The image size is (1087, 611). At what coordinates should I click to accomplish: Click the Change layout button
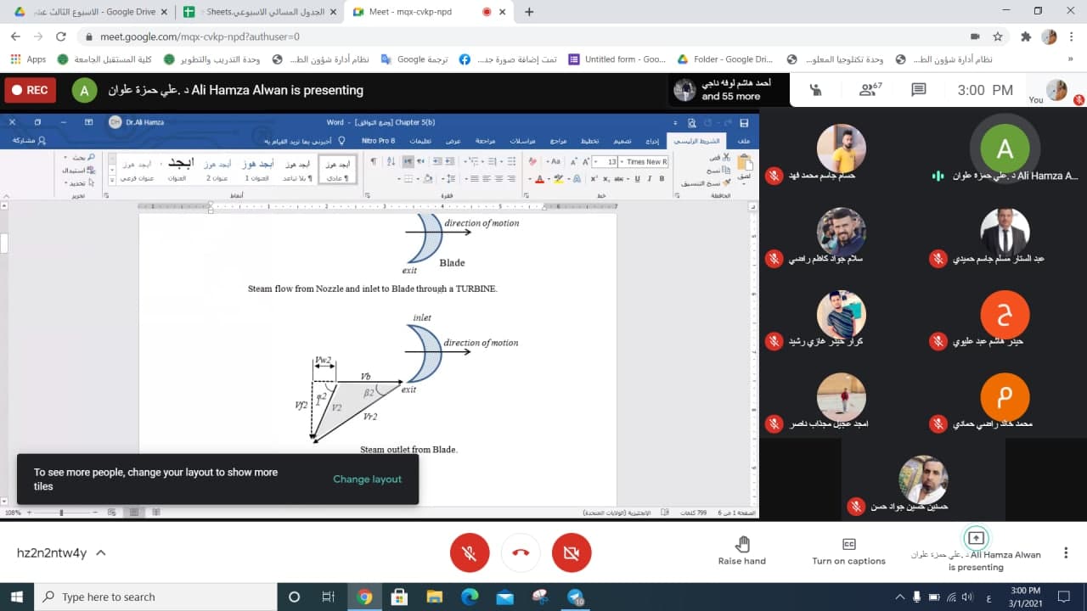[367, 479]
